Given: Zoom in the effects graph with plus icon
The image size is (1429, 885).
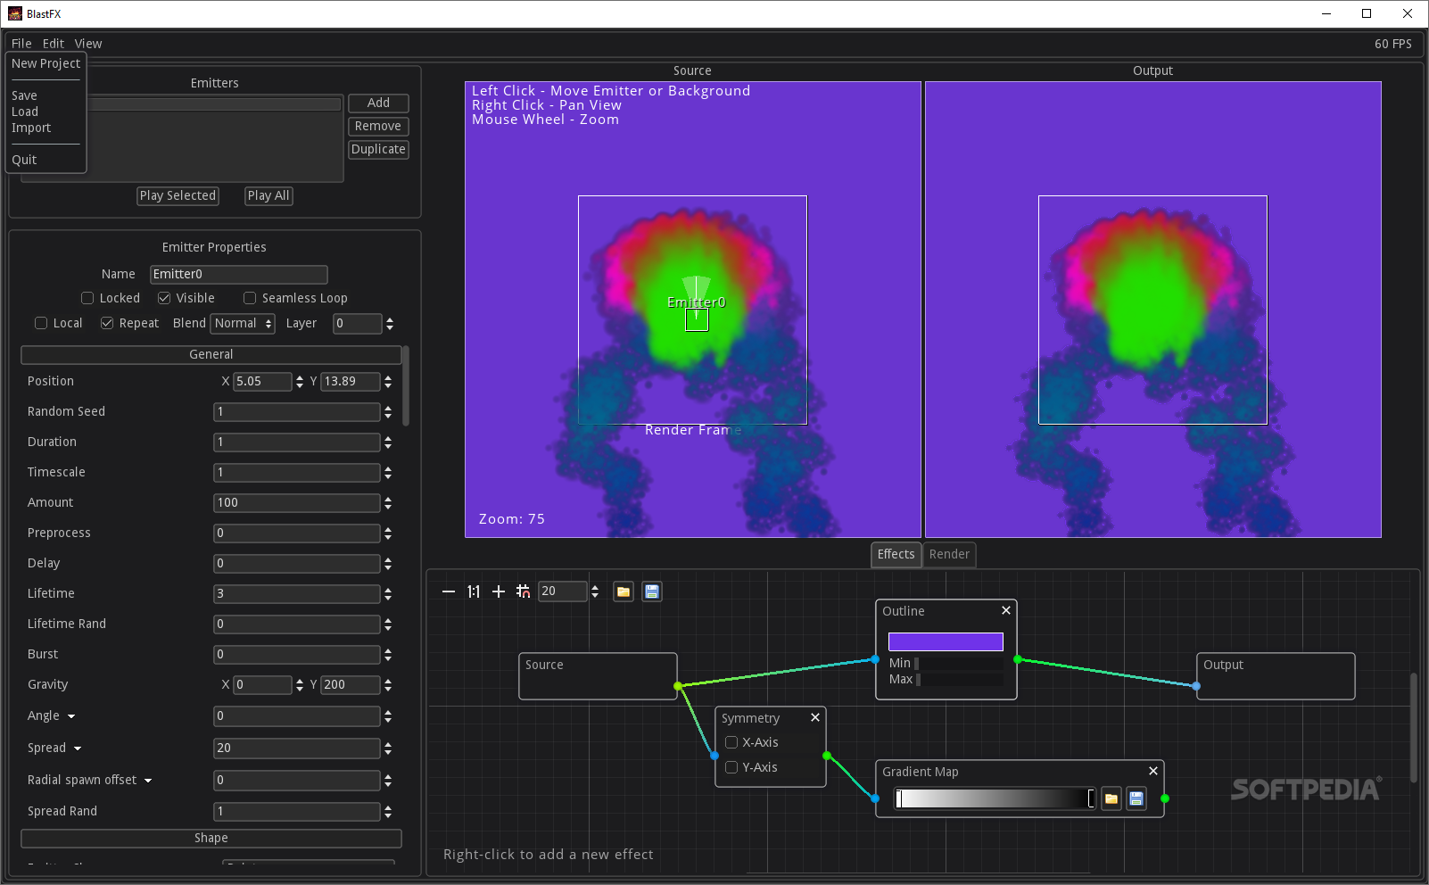Looking at the screenshot, I should coord(499,591).
